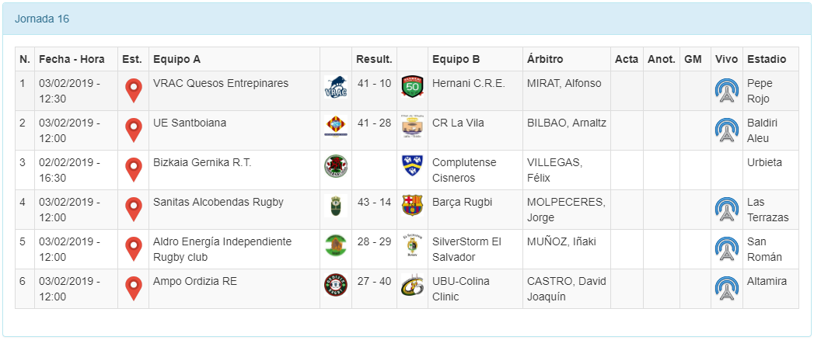Open stadium location for UE Santboiana match
The height and width of the screenshot is (340, 814).
pyautogui.click(x=134, y=130)
